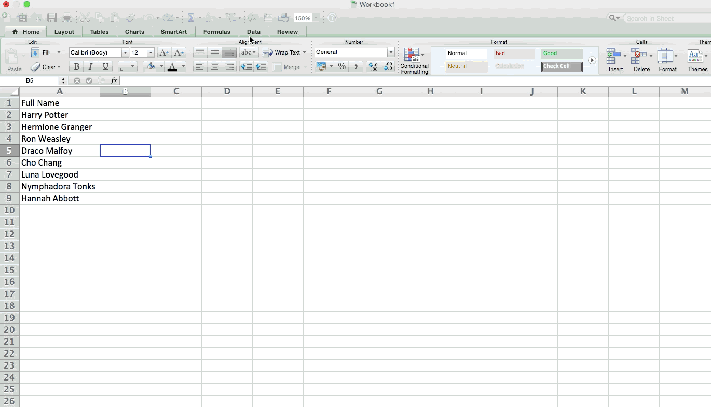Image resolution: width=711 pixels, height=407 pixels.
Task: Click the increase font size icon
Action: 163,52
